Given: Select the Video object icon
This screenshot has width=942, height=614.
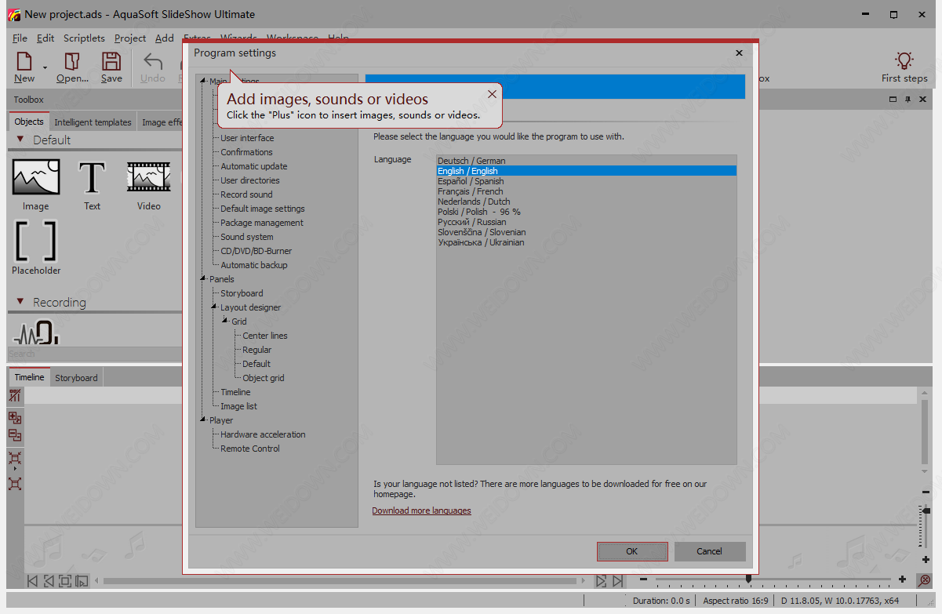Looking at the screenshot, I should click(148, 179).
